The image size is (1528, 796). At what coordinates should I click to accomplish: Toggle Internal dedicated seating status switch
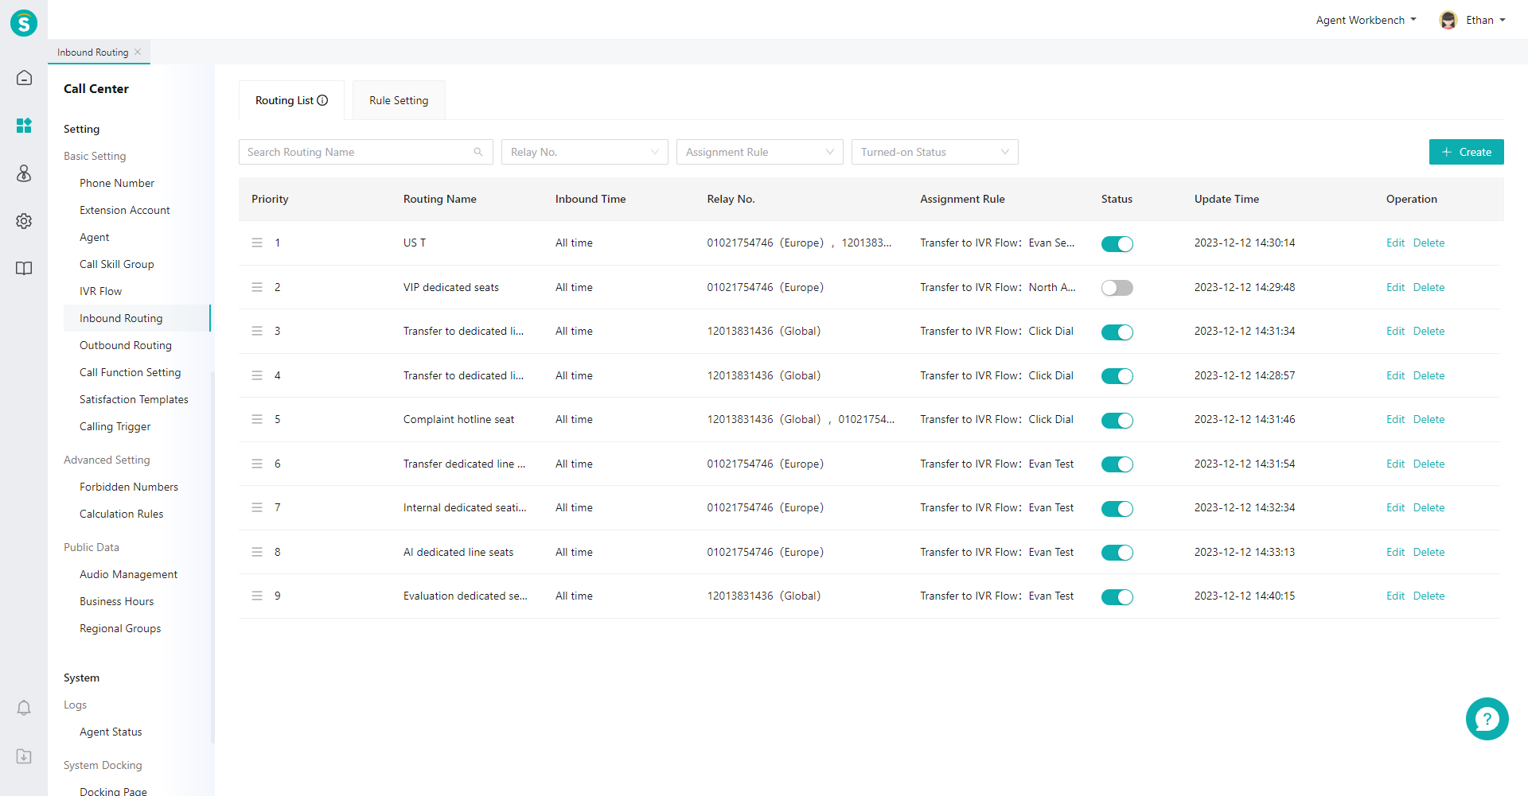1117,509
